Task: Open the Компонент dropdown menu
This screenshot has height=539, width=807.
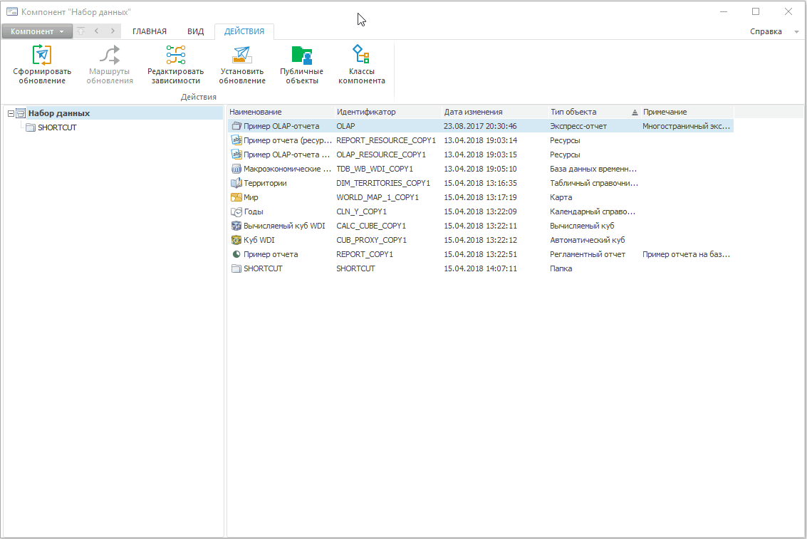Action: pyautogui.click(x=37, y=31)
